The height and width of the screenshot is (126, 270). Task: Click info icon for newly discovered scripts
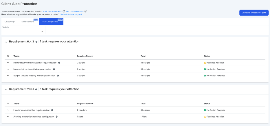pos(59,63)
